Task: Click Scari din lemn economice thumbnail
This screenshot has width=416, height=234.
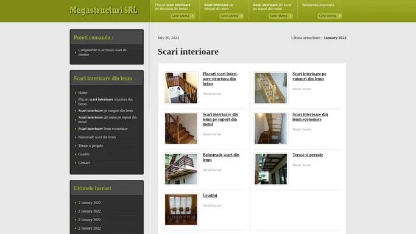Action: click(270, 129)
